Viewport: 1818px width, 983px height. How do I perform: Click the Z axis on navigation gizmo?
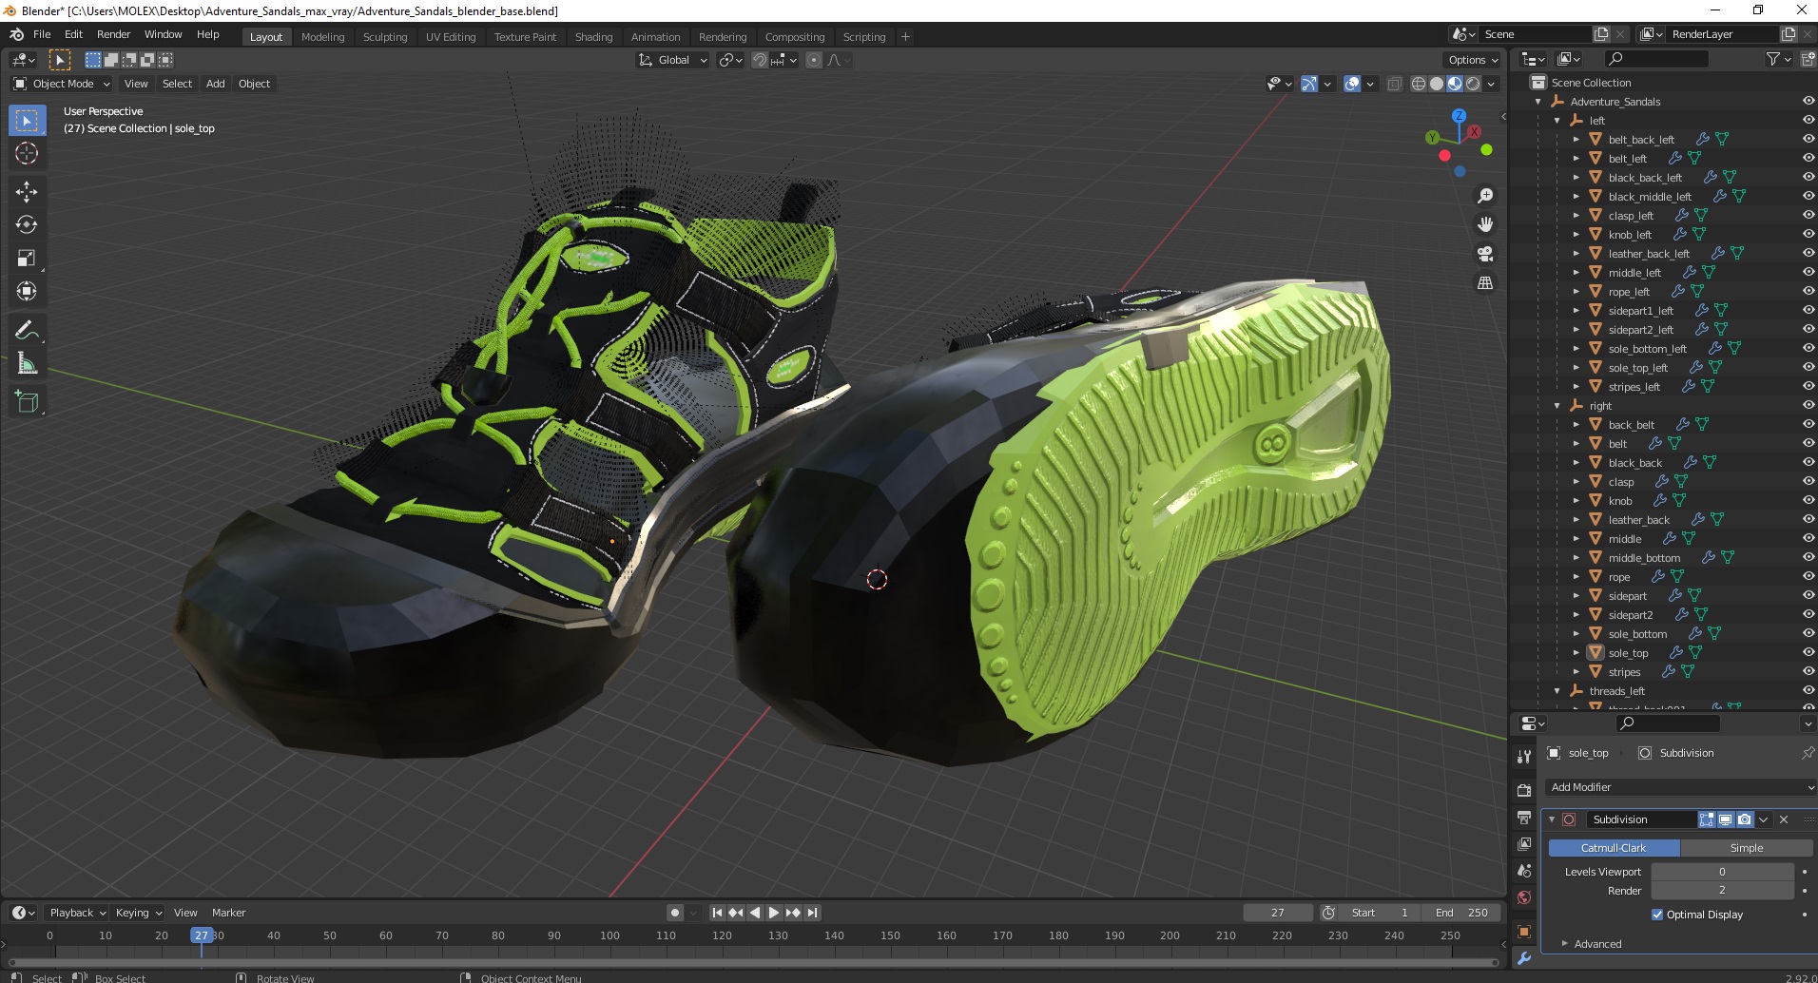coord(1459,115)
